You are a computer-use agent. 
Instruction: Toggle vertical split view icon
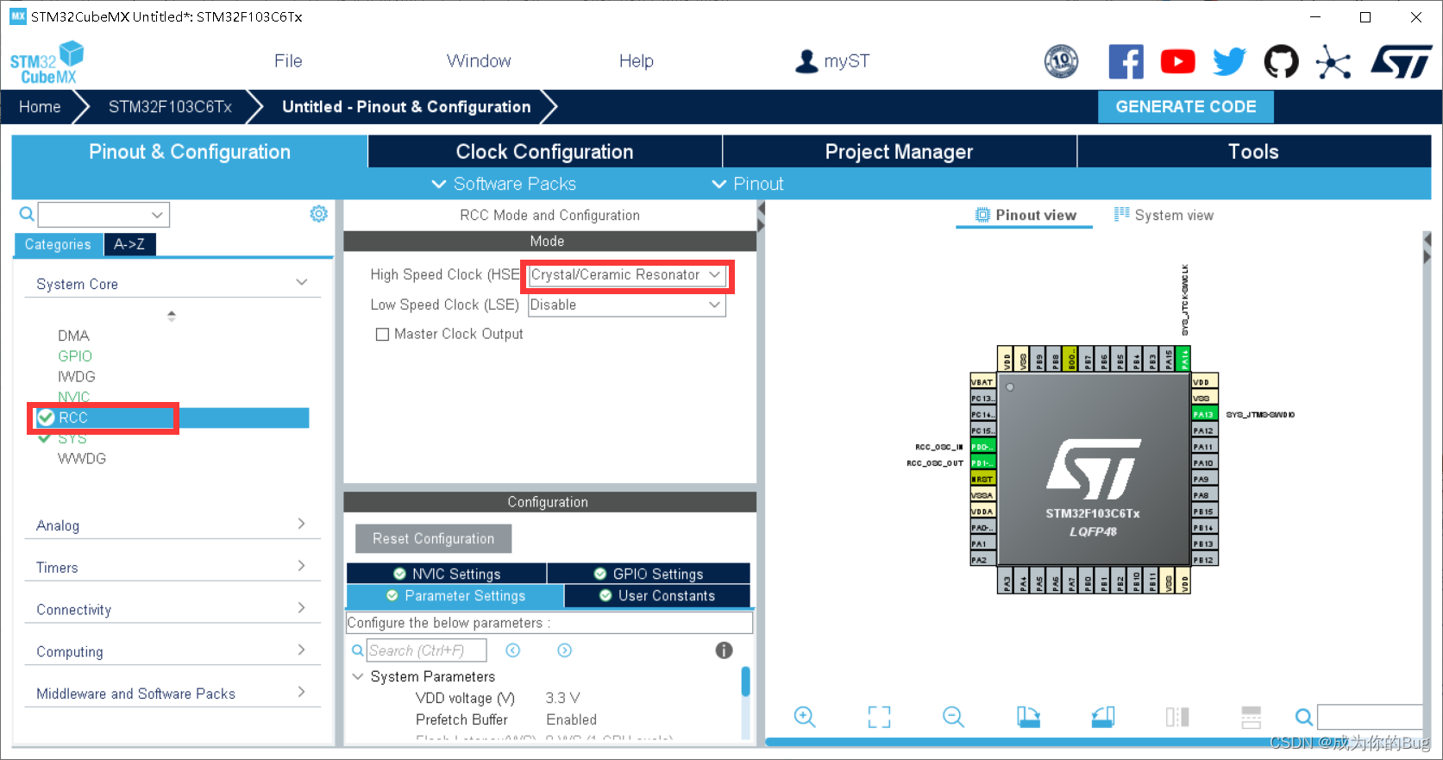click(x=1177, y=717)
